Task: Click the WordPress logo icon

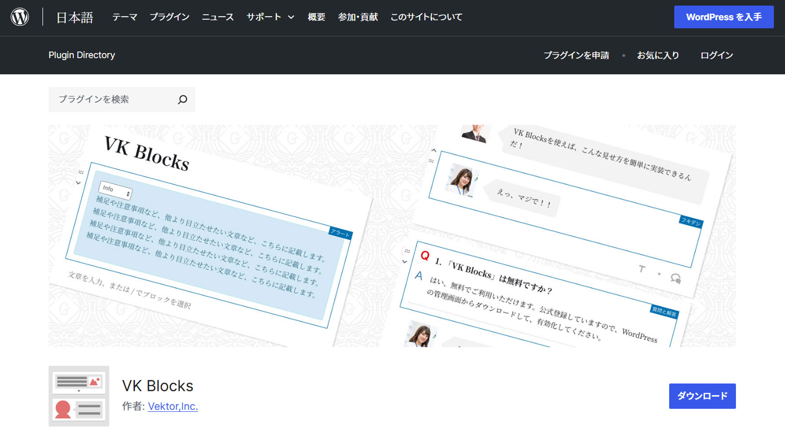Action: pos(20,17)
